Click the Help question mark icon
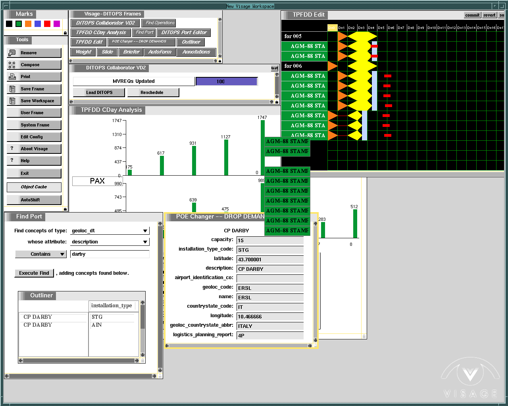 (12, 160)
